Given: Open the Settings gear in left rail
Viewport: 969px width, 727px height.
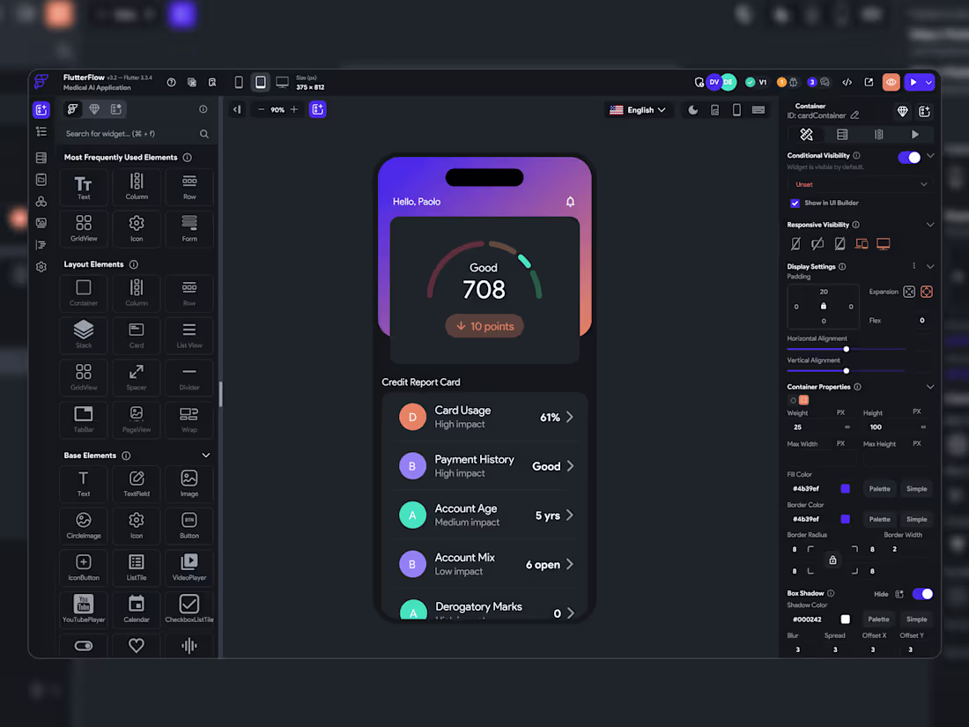Looking at the screenshot, I should [x=41, y=267].
